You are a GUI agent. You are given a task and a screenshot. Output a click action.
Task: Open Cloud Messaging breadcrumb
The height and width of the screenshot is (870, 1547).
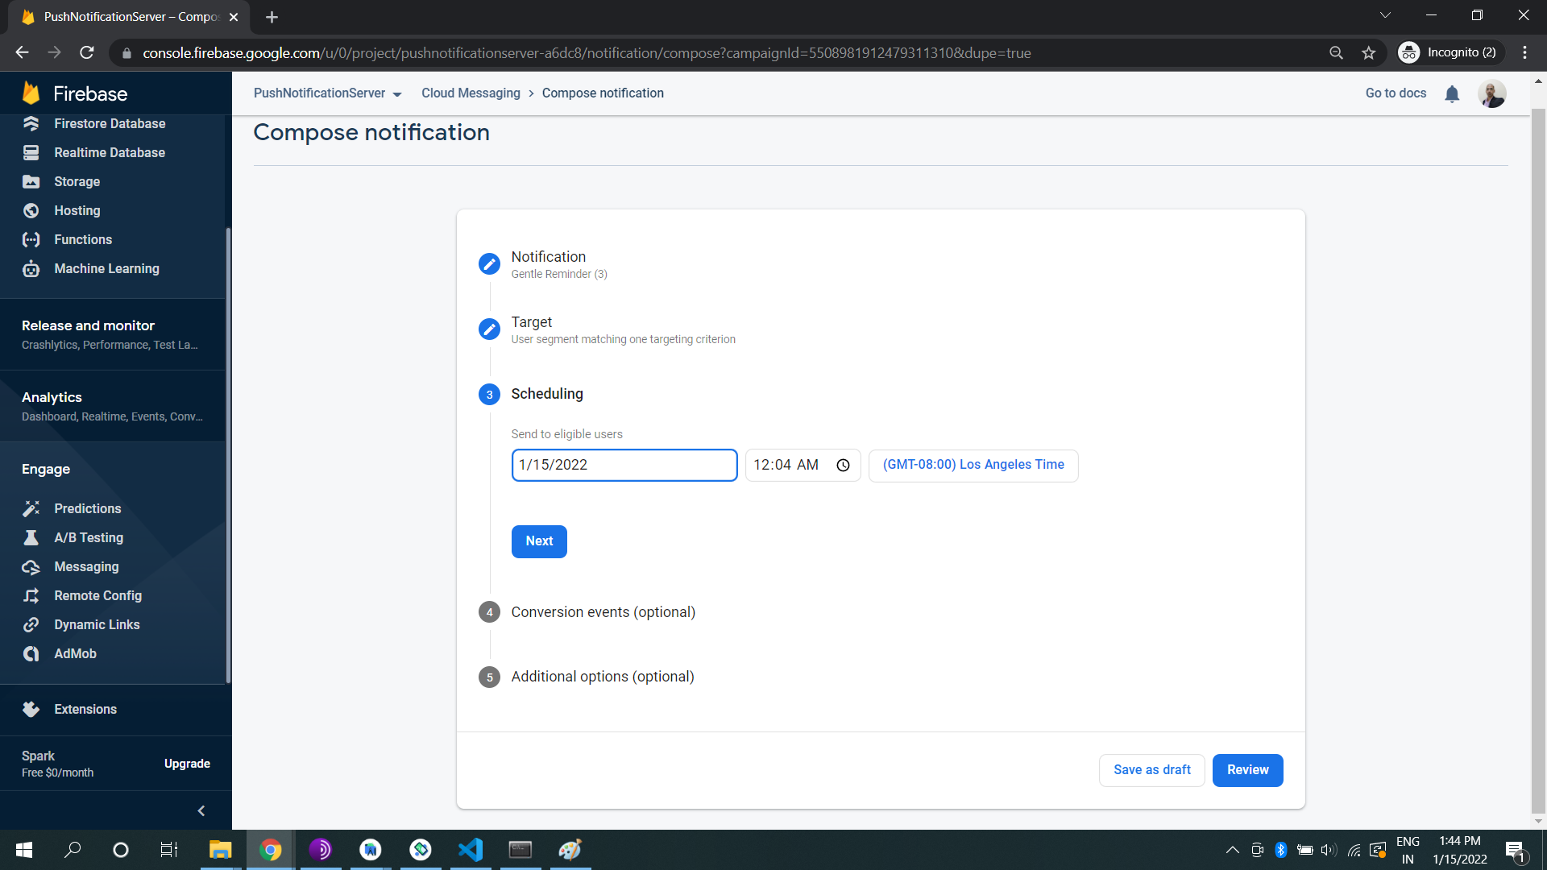click(471, 93)
